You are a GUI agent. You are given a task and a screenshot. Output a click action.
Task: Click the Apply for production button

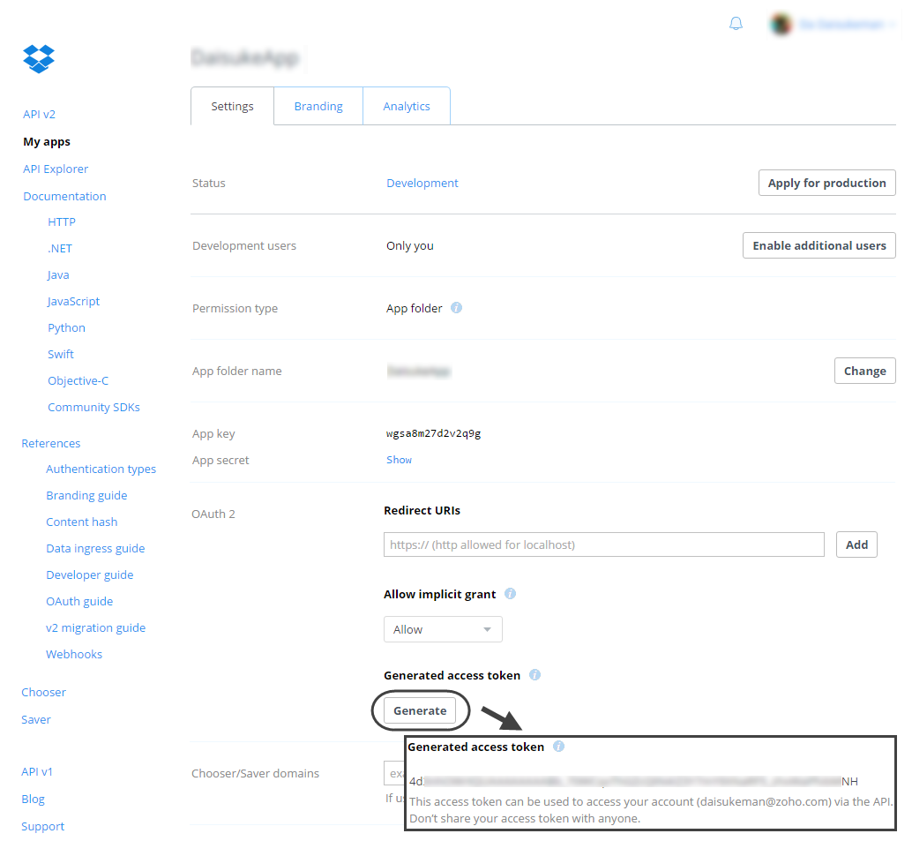[x=826, y=183]
